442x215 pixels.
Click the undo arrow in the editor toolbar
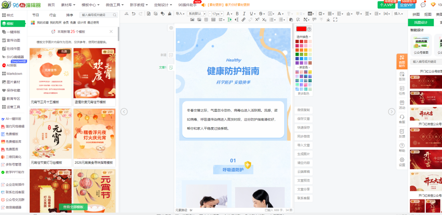pyautogui.click(x=134, y=14)
